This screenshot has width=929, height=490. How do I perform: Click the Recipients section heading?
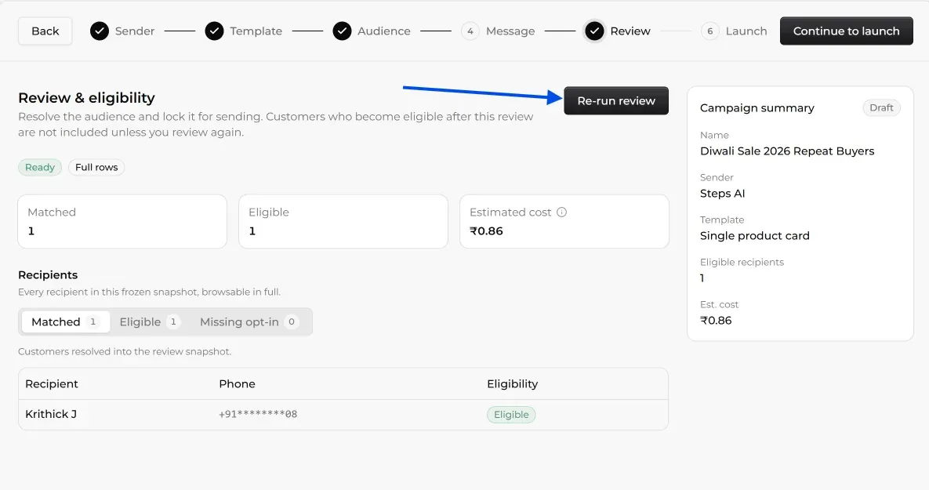(x=48, y=275)
